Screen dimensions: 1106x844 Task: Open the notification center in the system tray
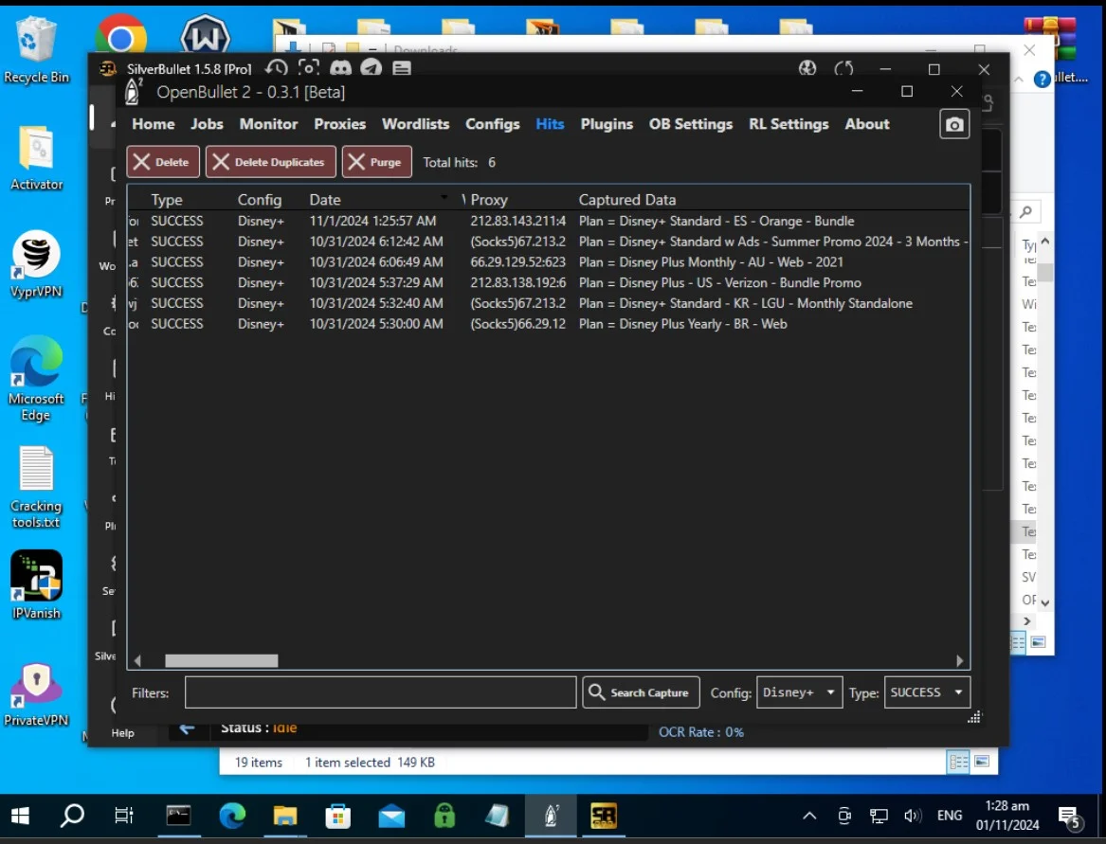(x=1070, y=817)
